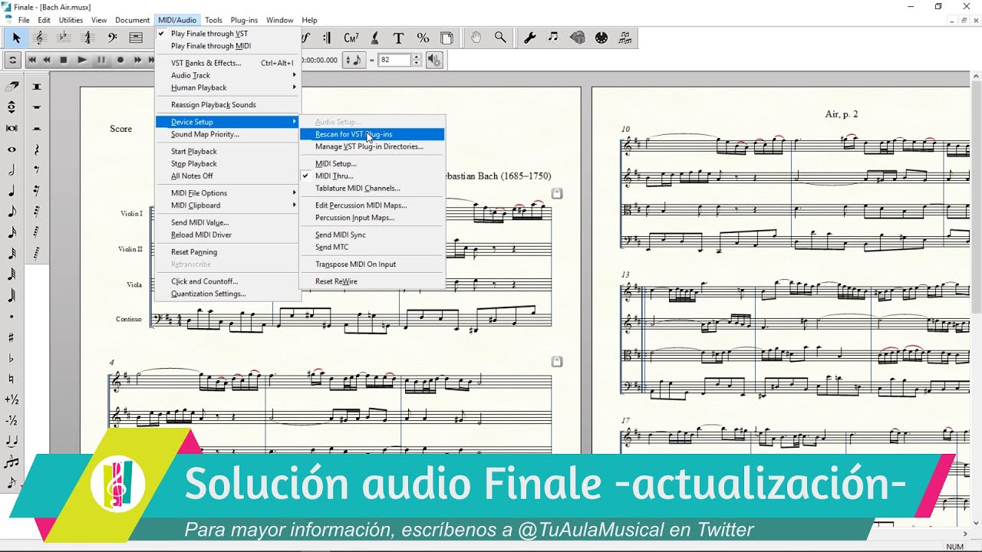Select the quarter note duration
The width and height of the screenshot is (982, 552).
pyautogui.click(x=12, y=191)
